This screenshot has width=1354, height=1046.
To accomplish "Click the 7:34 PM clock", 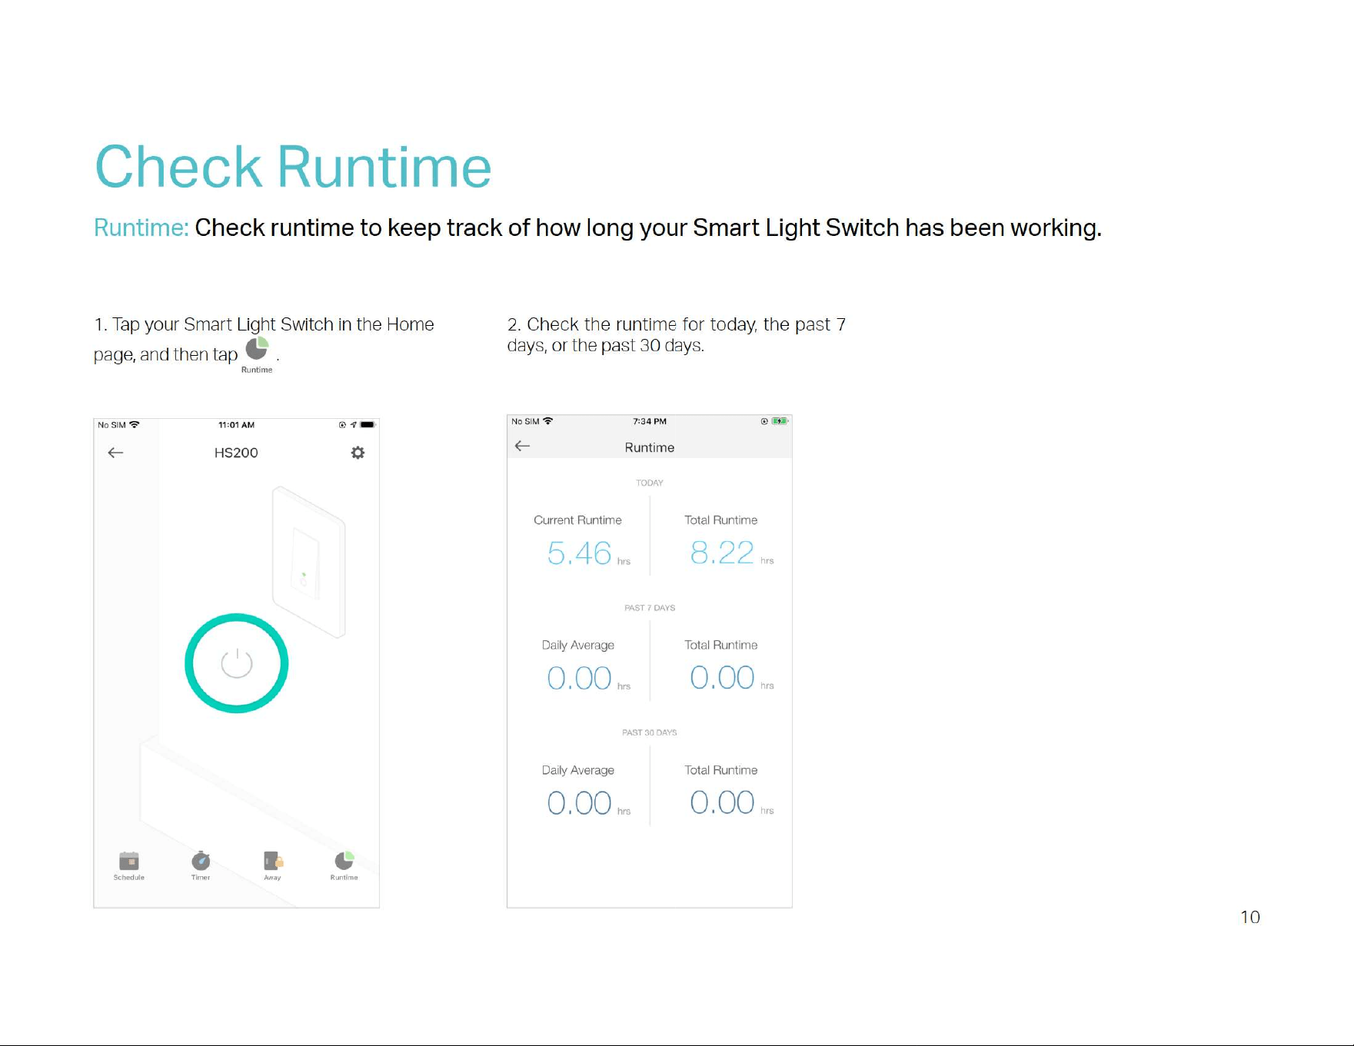I will pyautogui.click(x=650, y=421).
